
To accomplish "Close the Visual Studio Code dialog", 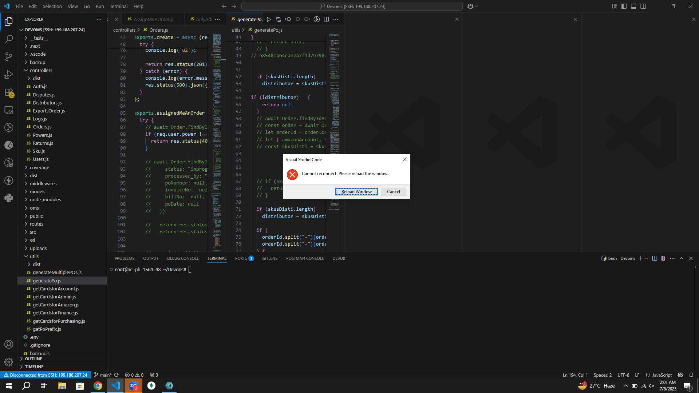I will point(404,159).
